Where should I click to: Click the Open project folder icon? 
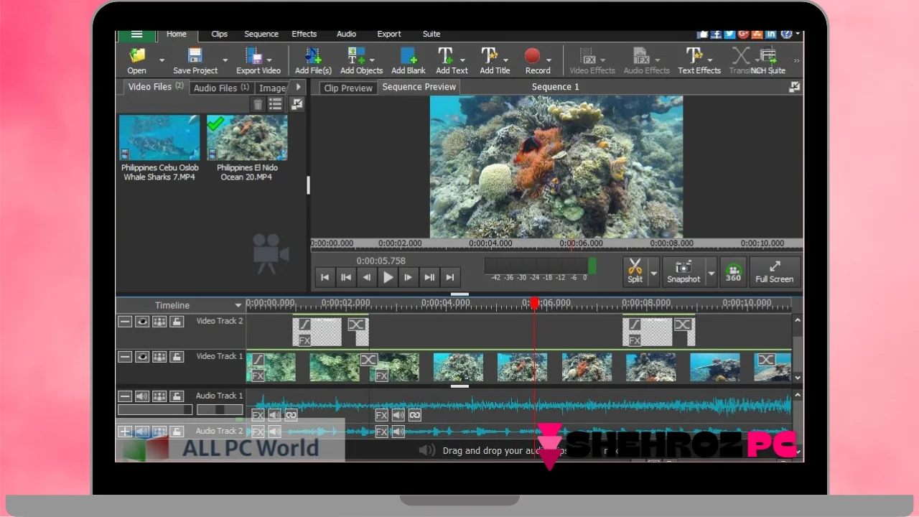click(136, 55)
